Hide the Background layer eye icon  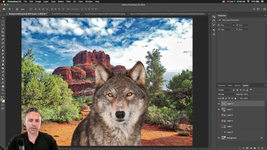[x=219, y=138]
